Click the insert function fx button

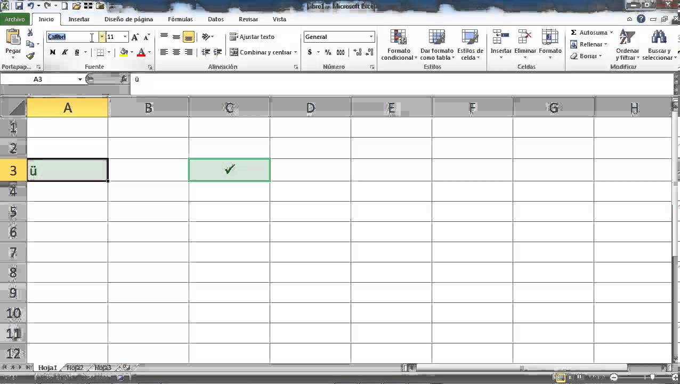(x=124, y=79)
